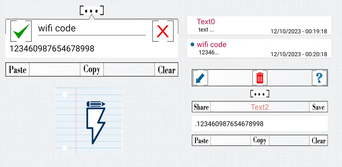The height and width of the screenshot is (167, 342).
Task: Click Paste in the left editor bar
Action: 17,69
